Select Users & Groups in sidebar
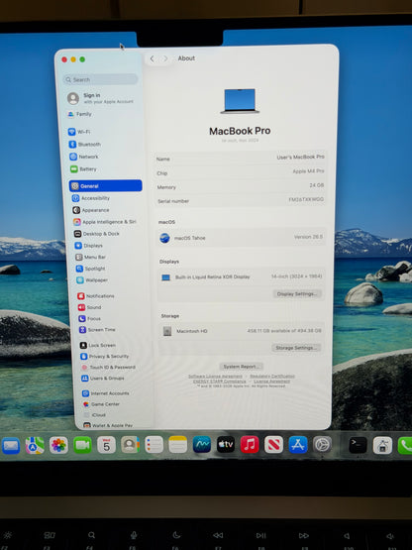This screenshot has height=550, width=412. (103, 379)
